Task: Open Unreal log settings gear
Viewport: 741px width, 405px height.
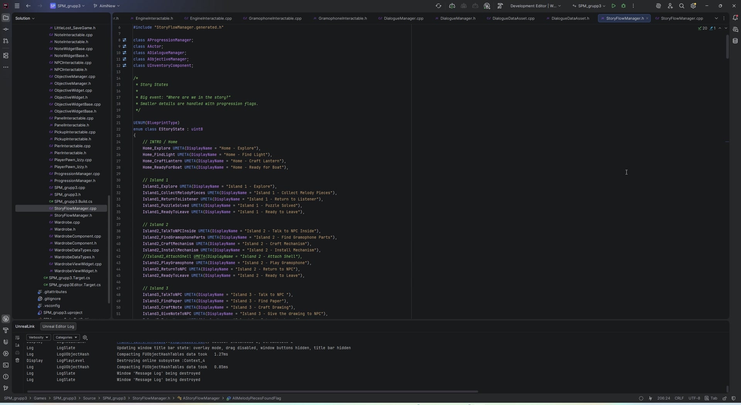Action: coord(85,337)
